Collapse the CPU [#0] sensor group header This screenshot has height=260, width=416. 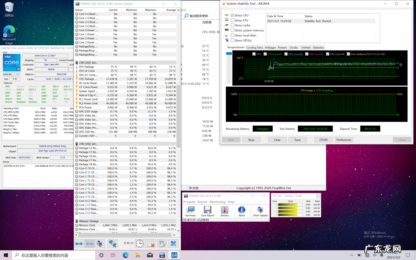[89, 62]
